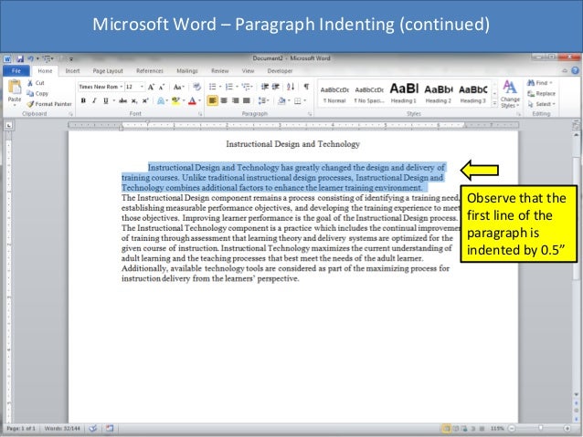Switch to the Page Layout tab
Viewport: 583px width, 437px height.
tap(108, 70)
